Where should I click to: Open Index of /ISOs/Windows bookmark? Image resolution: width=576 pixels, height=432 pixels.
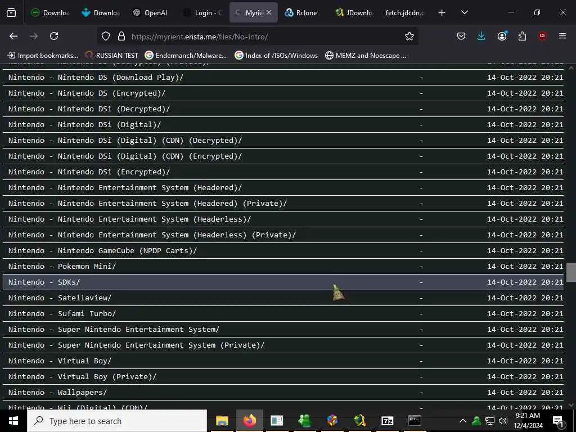pos(276,56)
